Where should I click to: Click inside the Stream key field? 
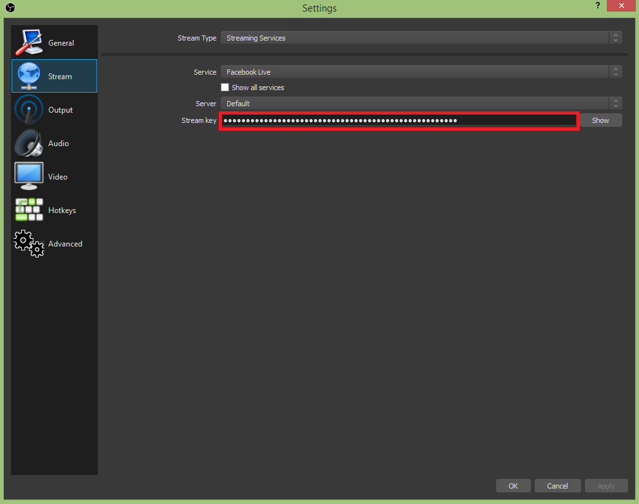[399, 120]
